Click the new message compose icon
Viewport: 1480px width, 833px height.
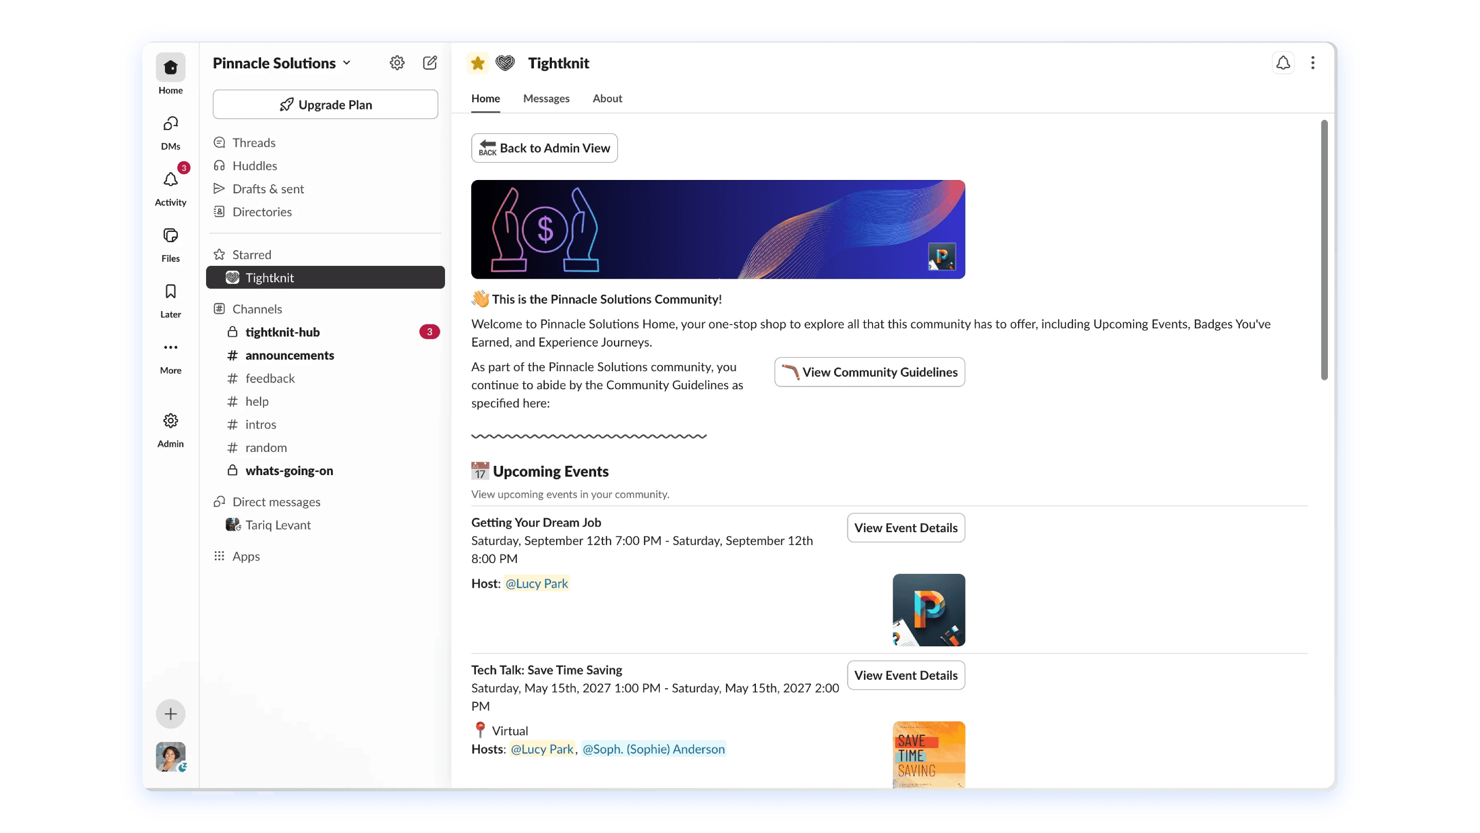pyautogui.click(x=430, y=63)
